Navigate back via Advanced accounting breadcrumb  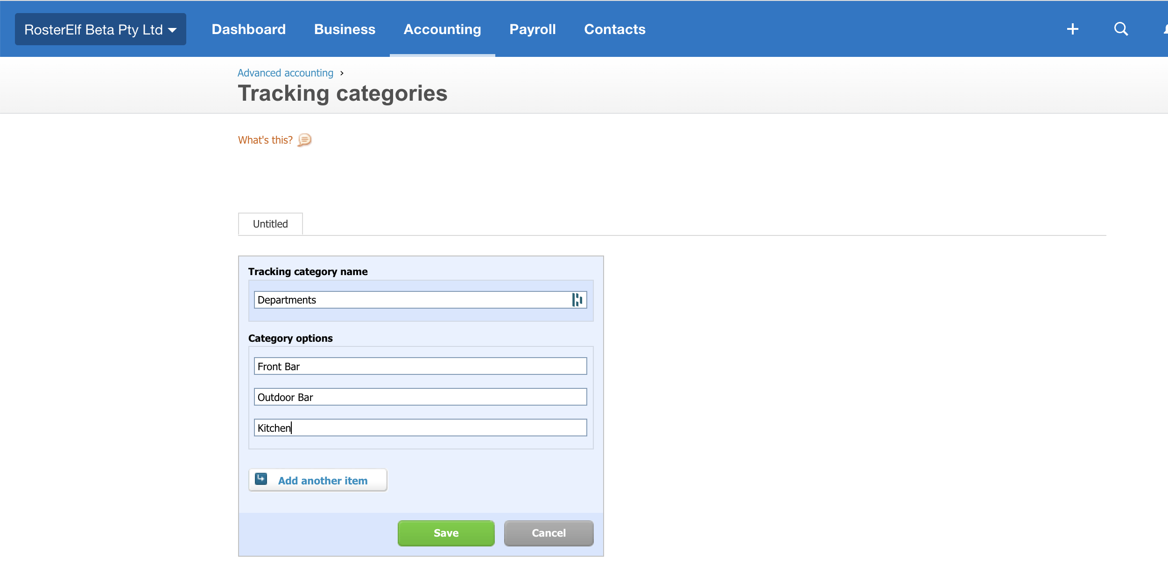tap(285, 73)
